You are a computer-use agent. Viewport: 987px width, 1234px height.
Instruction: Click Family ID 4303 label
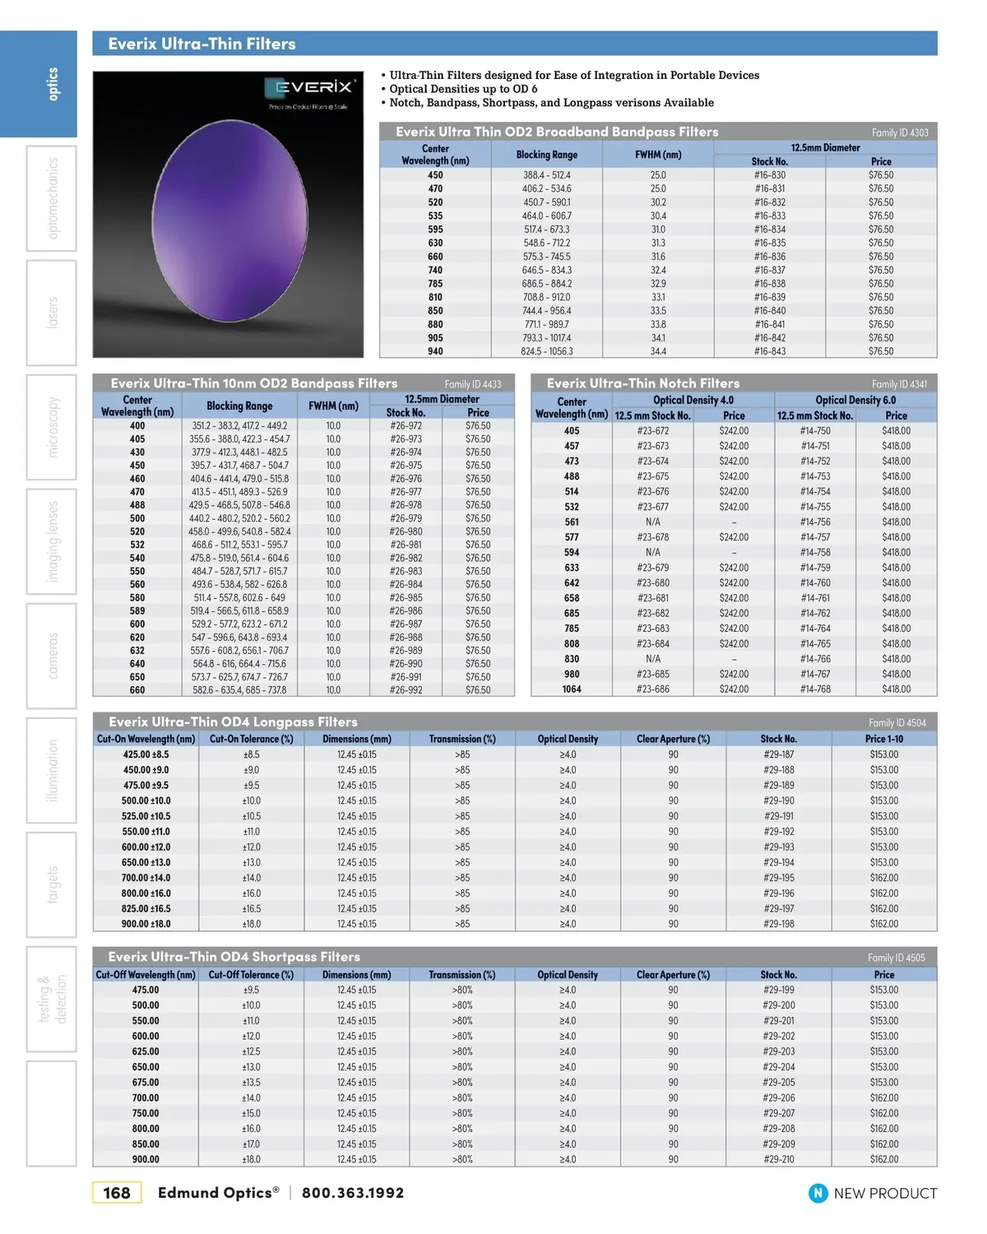click(900, 132)
